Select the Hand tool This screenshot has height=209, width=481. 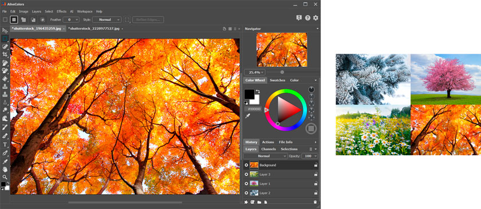pos(5,169)
